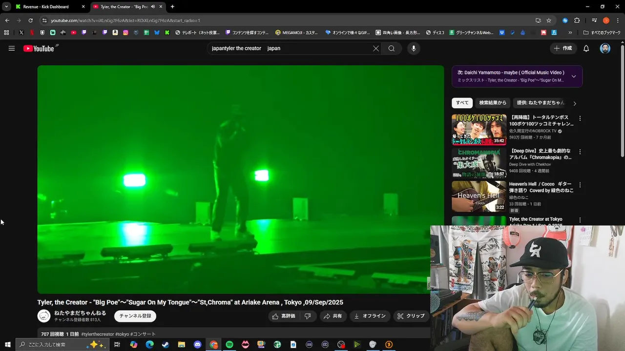Image resolution: width=625 pixels, height=351 pixels.
Task: Click the #コンサート hashtag link
Action: pyautogui.click(x=143, y=334)
